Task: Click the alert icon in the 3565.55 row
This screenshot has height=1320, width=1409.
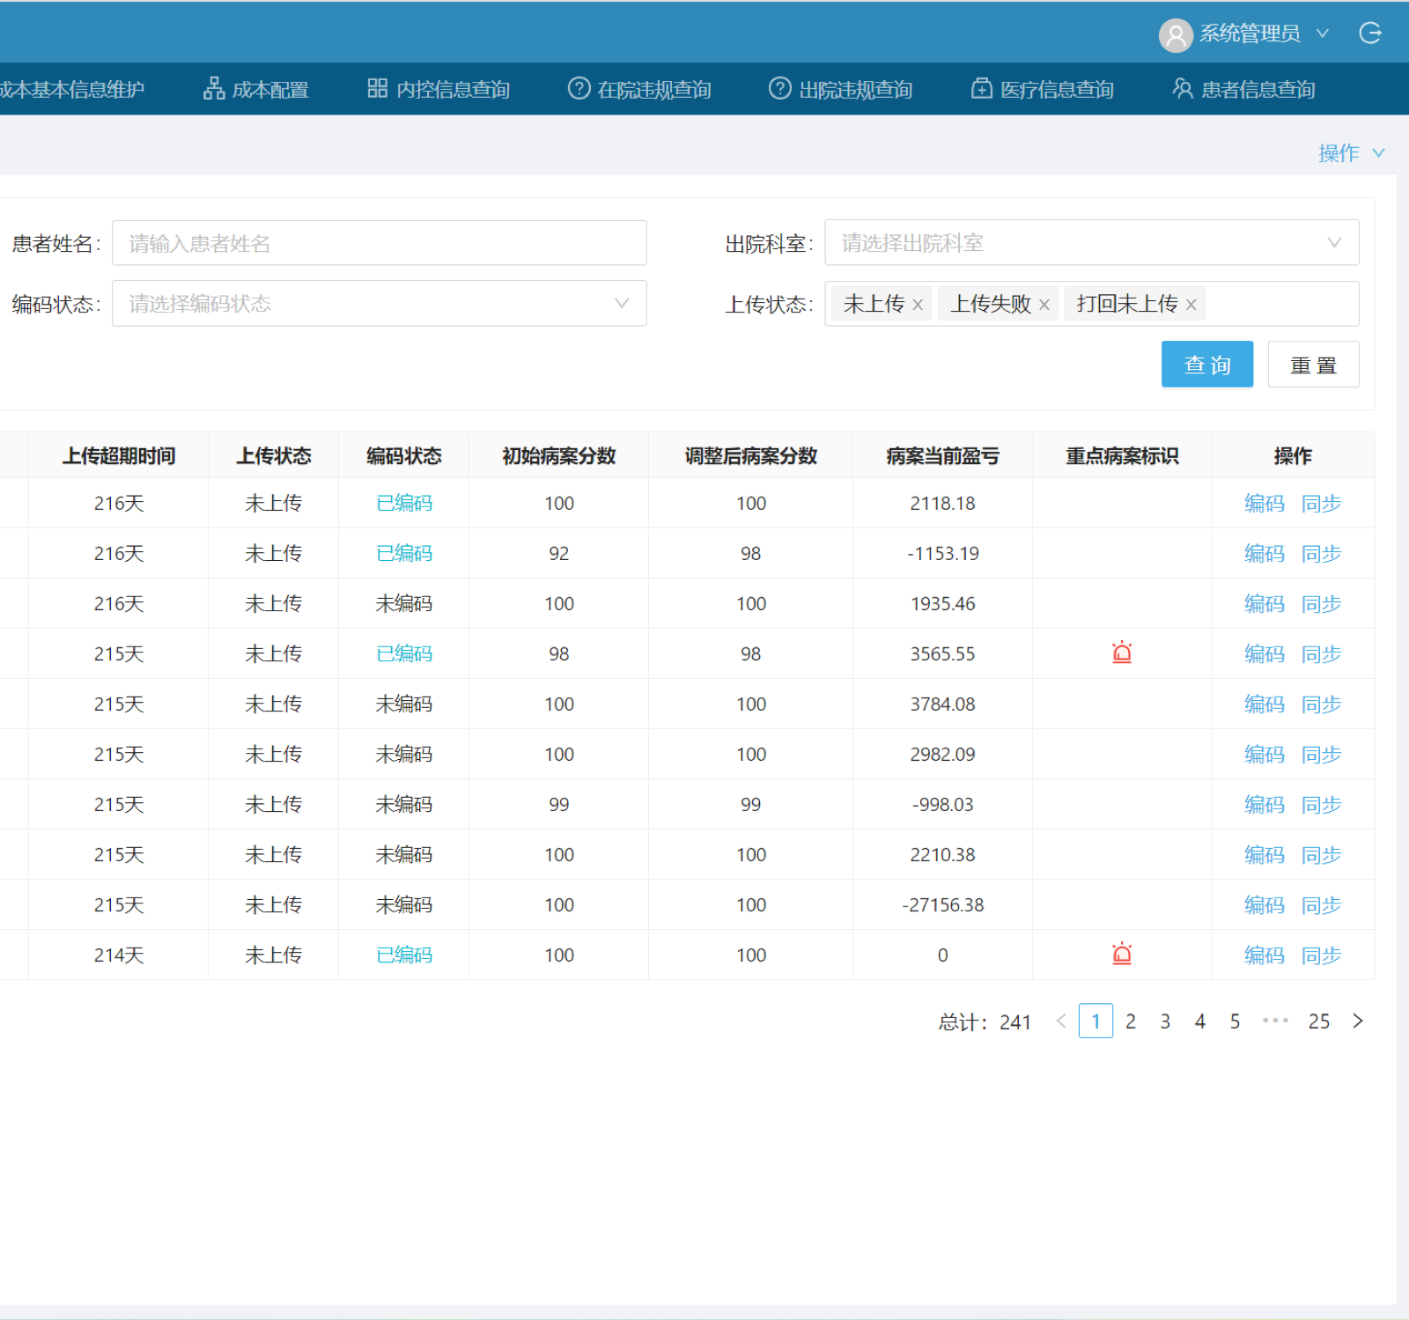Action: point(1122,653)
